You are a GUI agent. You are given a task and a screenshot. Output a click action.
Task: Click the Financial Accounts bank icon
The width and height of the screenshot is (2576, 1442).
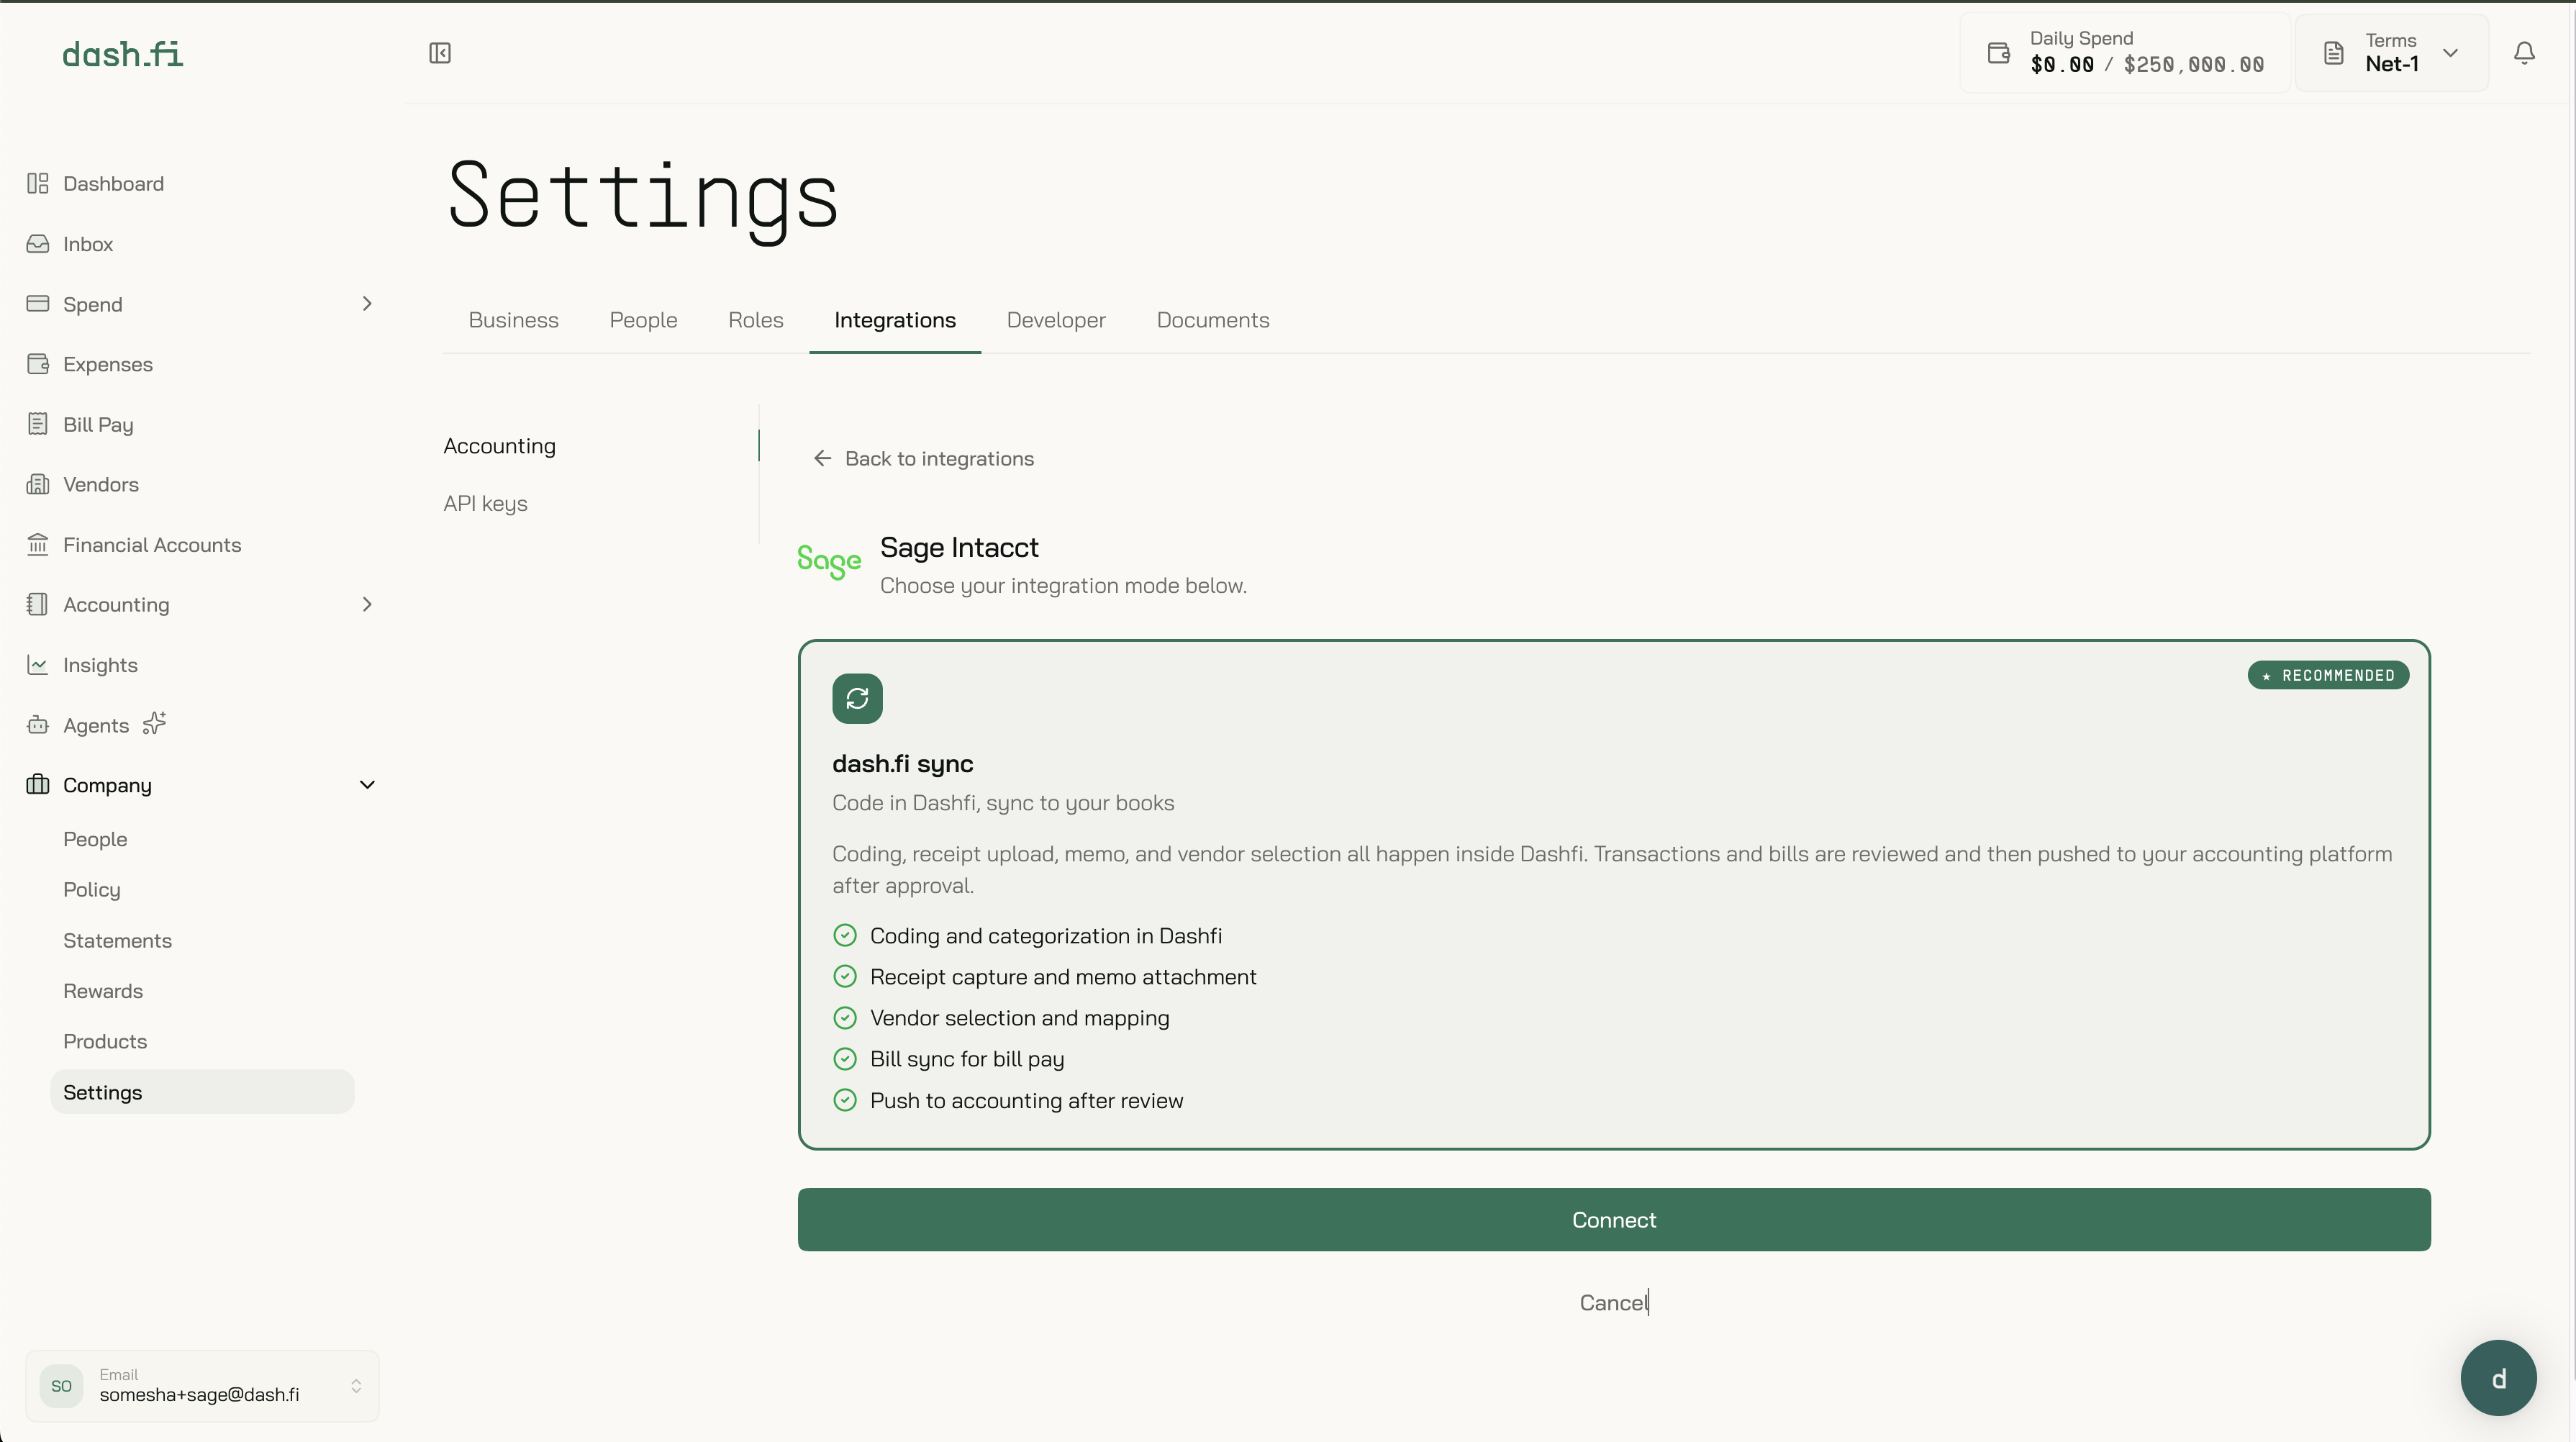[38, 545]
